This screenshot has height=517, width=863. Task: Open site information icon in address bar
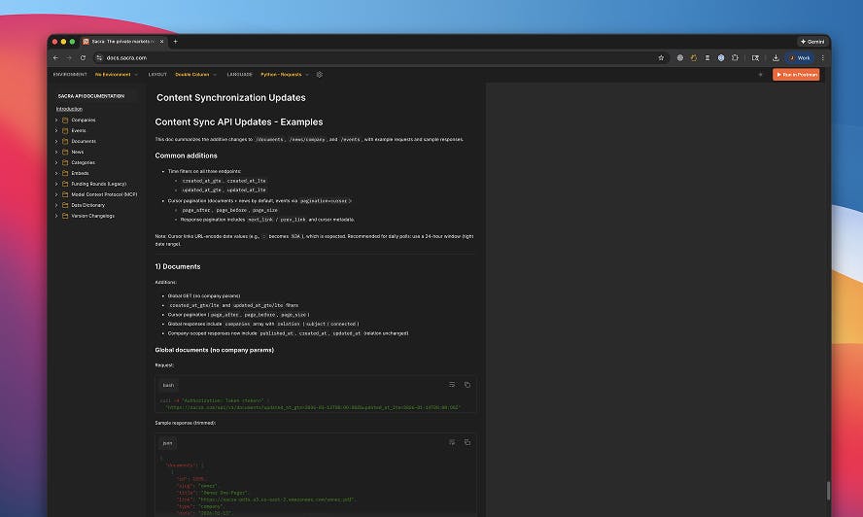(99, 57)
